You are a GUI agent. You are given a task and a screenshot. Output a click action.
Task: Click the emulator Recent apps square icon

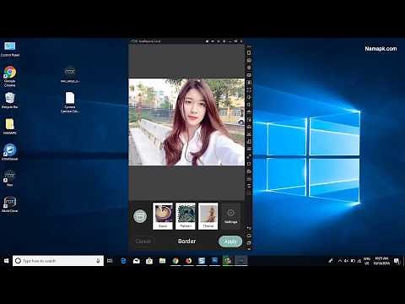click(249, 242)
